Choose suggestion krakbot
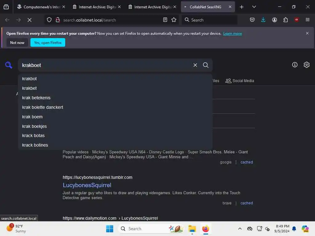Viewport: 315px width, 236px height. [x=115, y=79]
